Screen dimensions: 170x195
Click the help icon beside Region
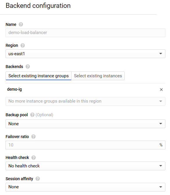pyautogui.click(x=22, y=45)
